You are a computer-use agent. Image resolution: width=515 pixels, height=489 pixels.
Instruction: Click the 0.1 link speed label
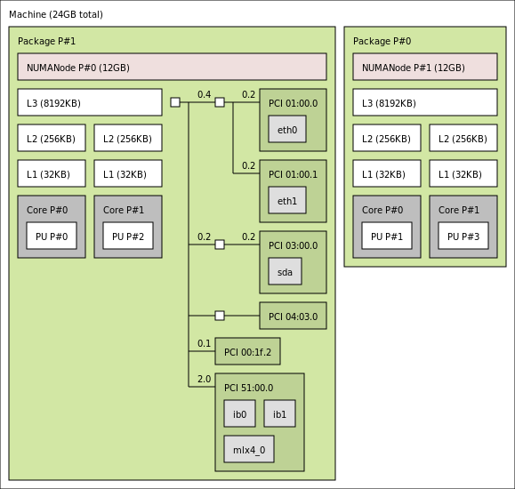pos(205,343)
